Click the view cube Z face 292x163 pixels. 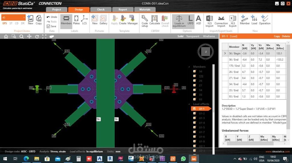pos(206,52)
